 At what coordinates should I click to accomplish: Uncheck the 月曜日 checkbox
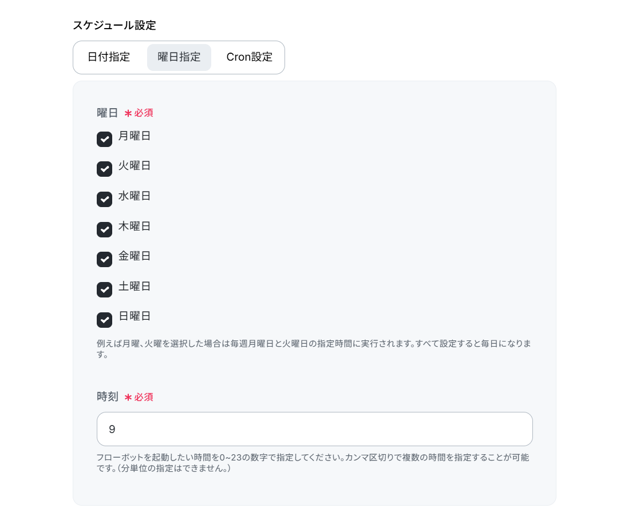104,139
